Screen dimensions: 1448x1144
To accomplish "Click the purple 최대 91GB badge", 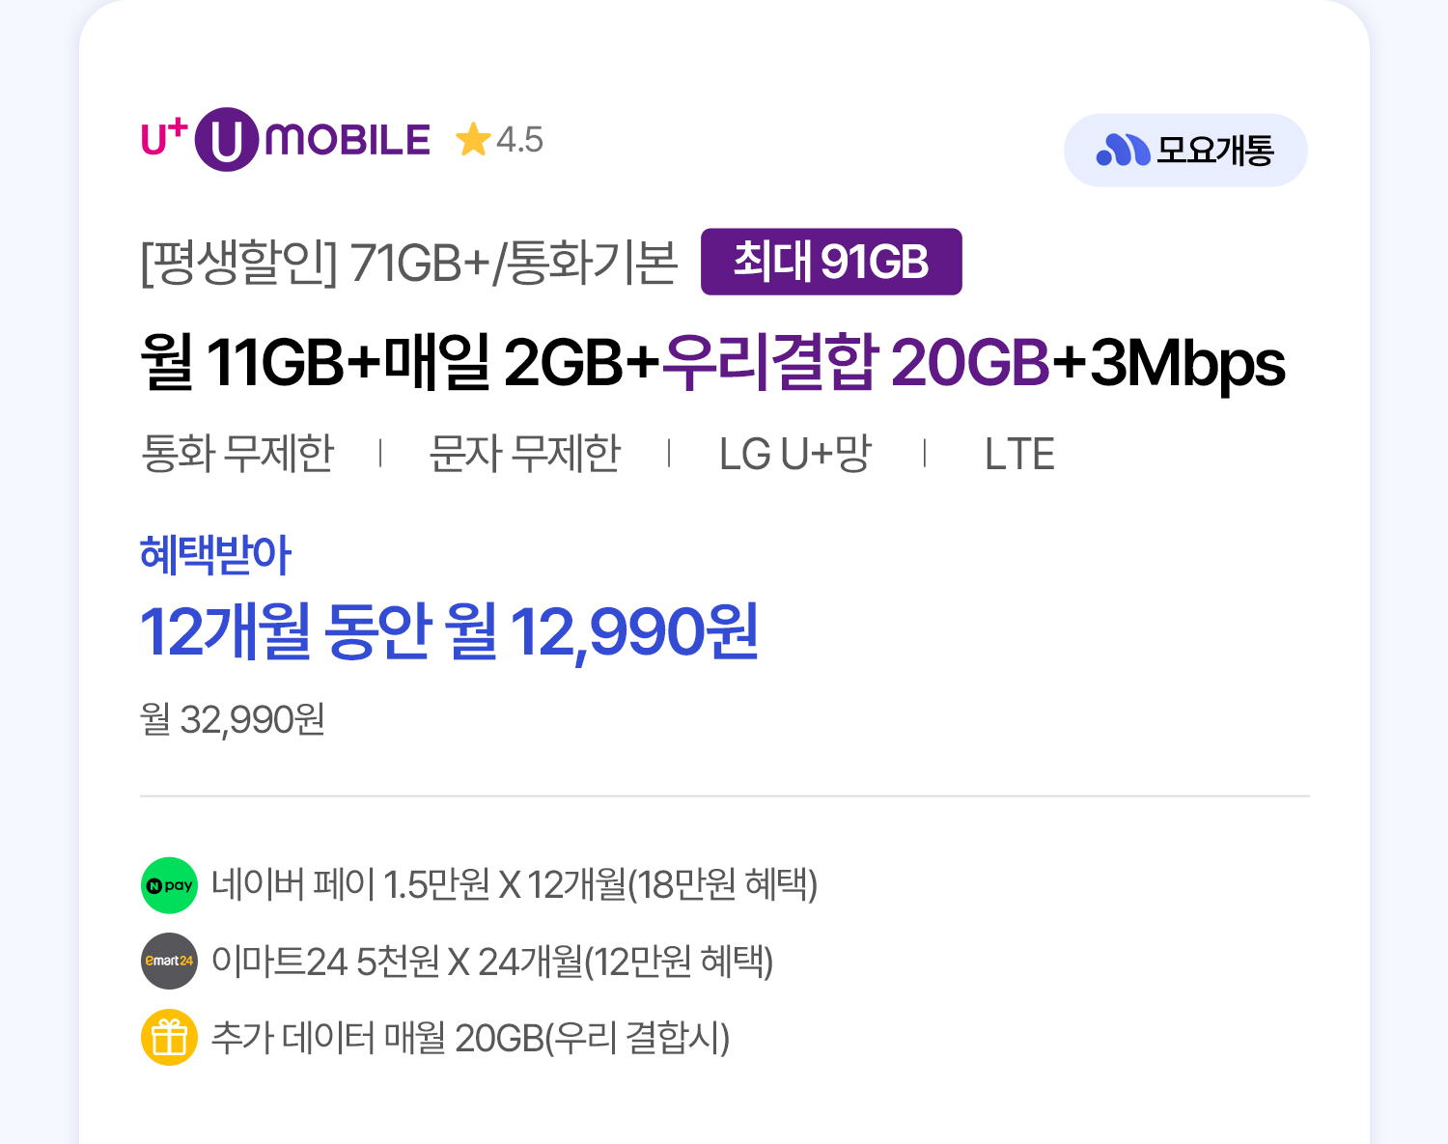I will click(x=831, y=262).
